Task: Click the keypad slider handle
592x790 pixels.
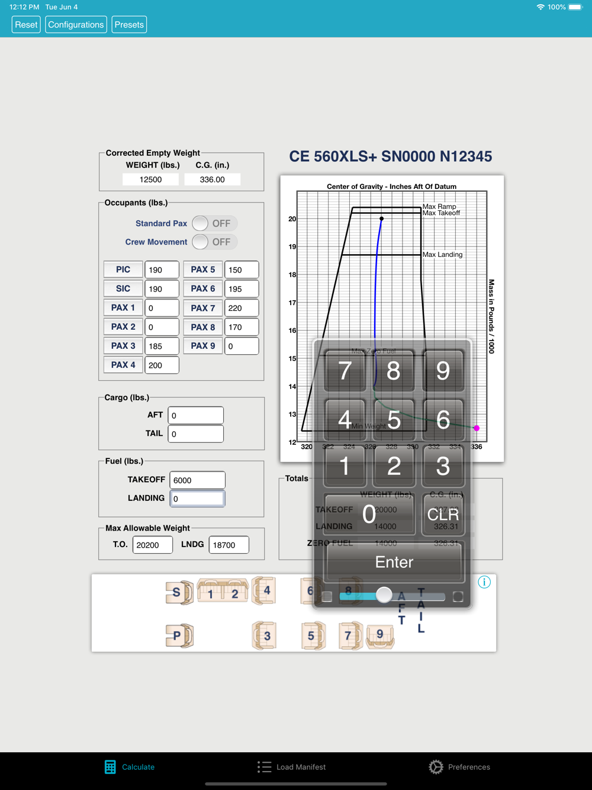Action: (384, 595)
